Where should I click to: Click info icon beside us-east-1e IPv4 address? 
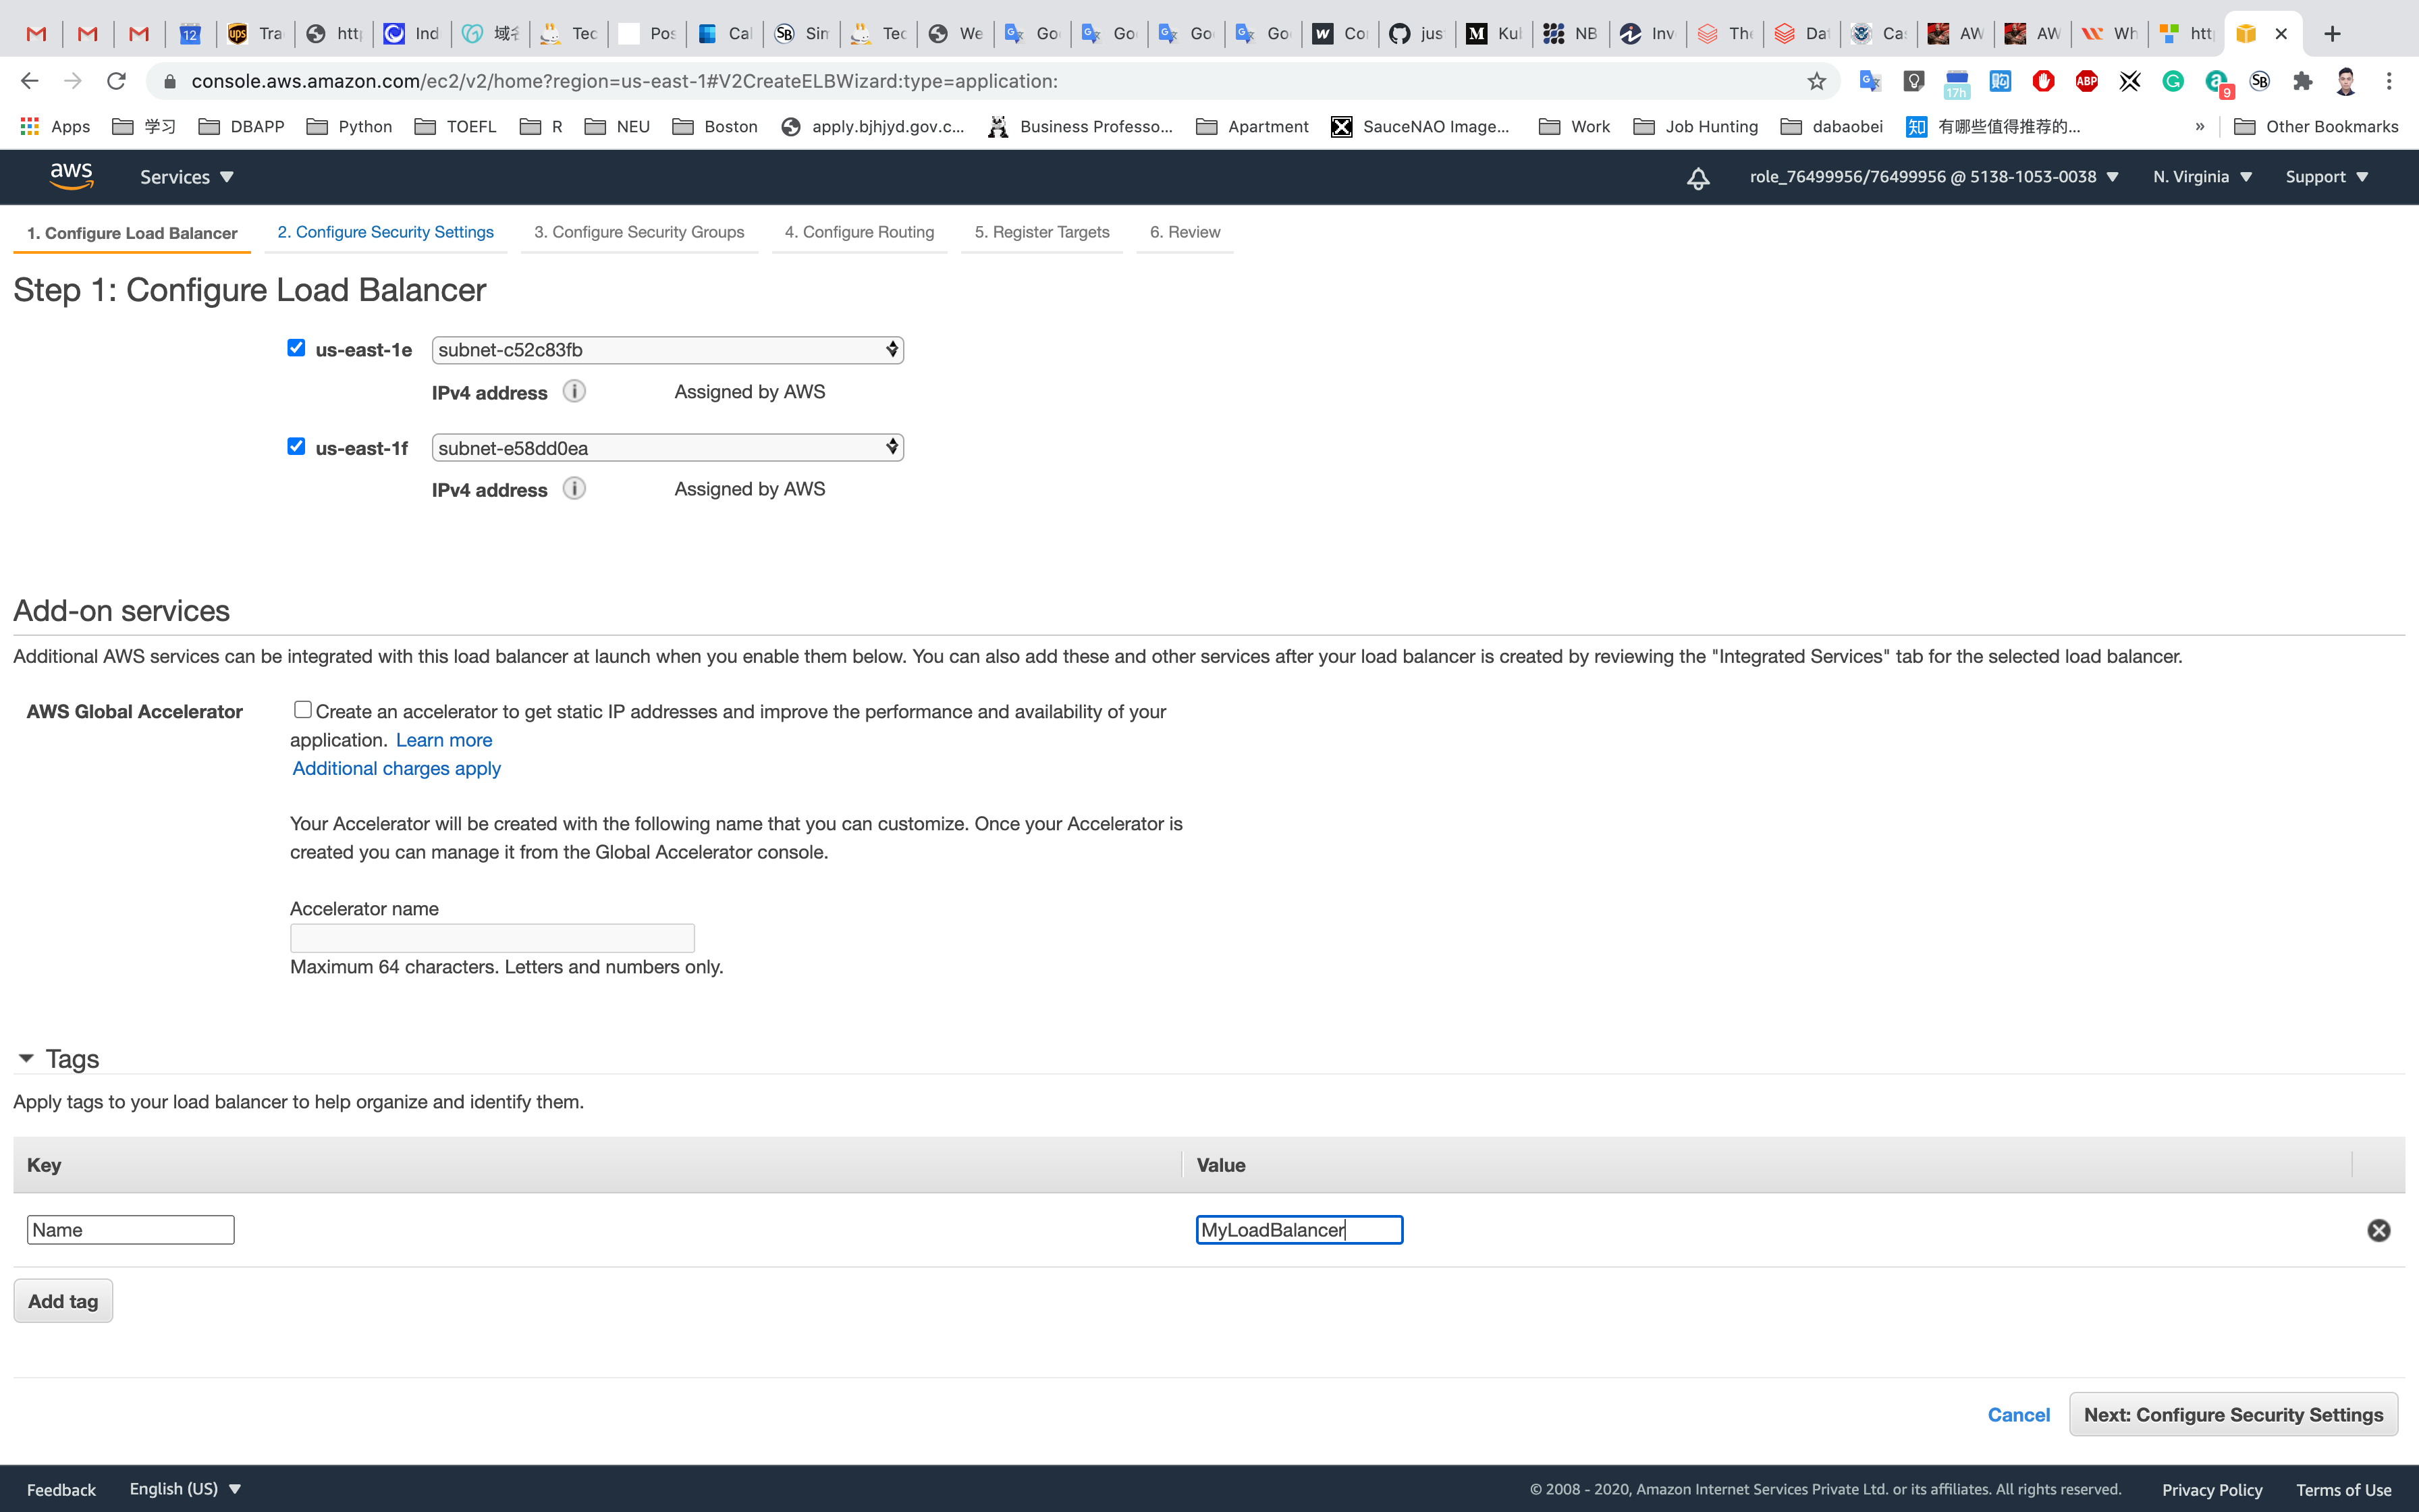click(x=574, y=391)
